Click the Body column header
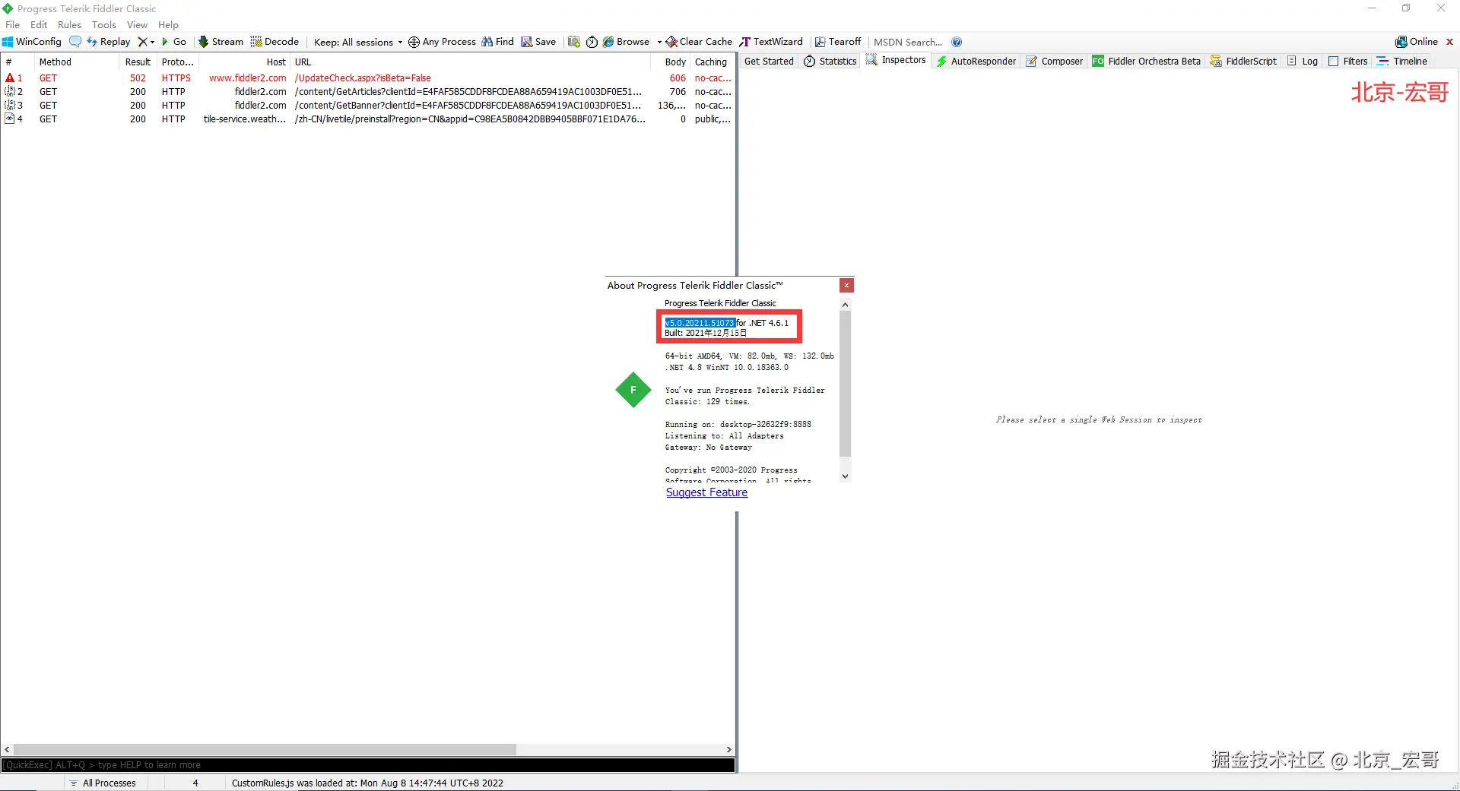The height and width of the screenshot is (791, 1460). (x=671, y=62)
